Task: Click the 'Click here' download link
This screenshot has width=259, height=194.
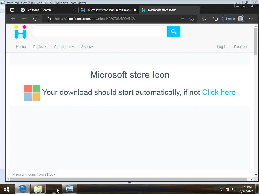Action: 219,92
